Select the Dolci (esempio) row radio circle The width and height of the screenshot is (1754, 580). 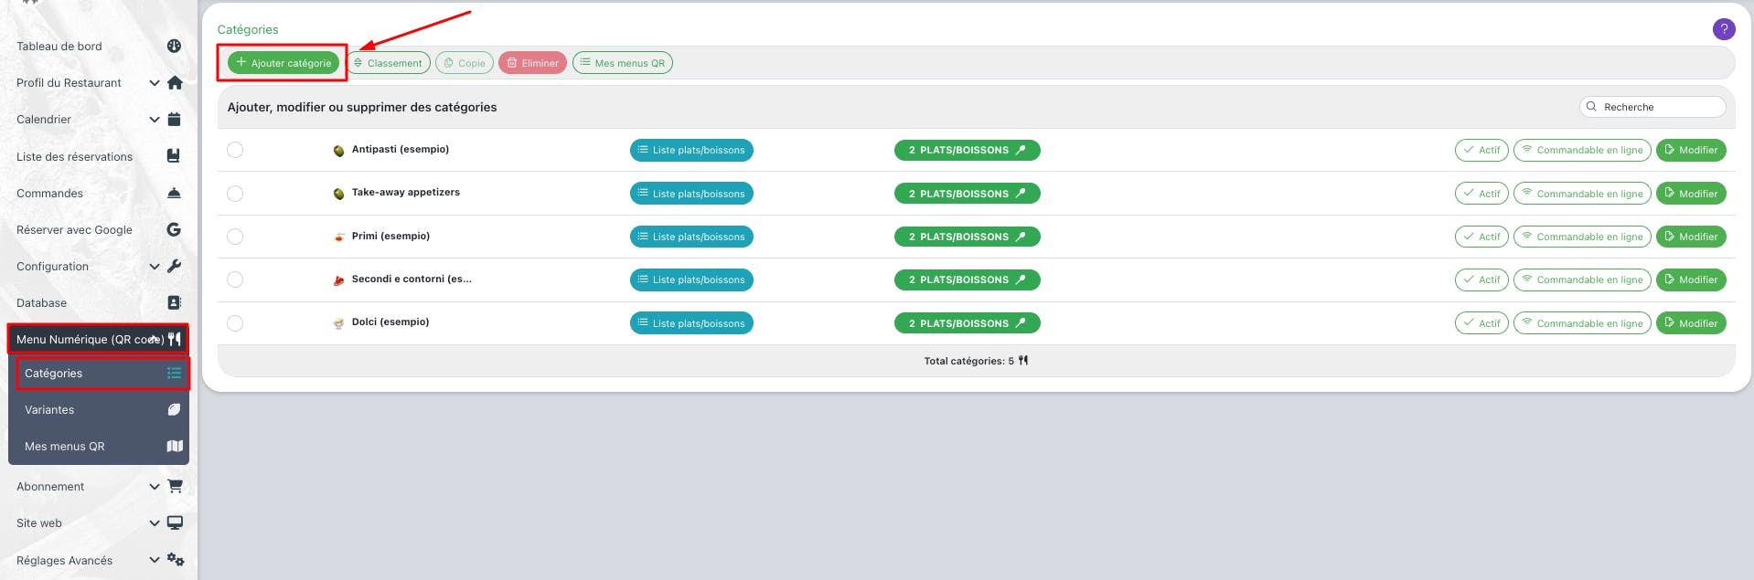click(x=235, y=323)
